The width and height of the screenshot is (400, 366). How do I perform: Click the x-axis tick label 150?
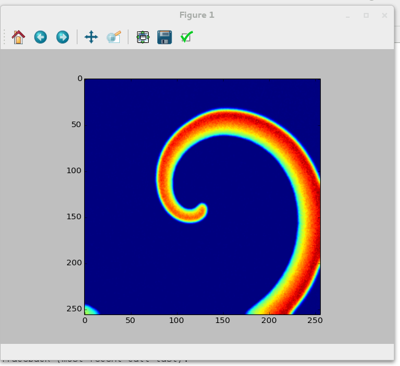pos(222,321)
